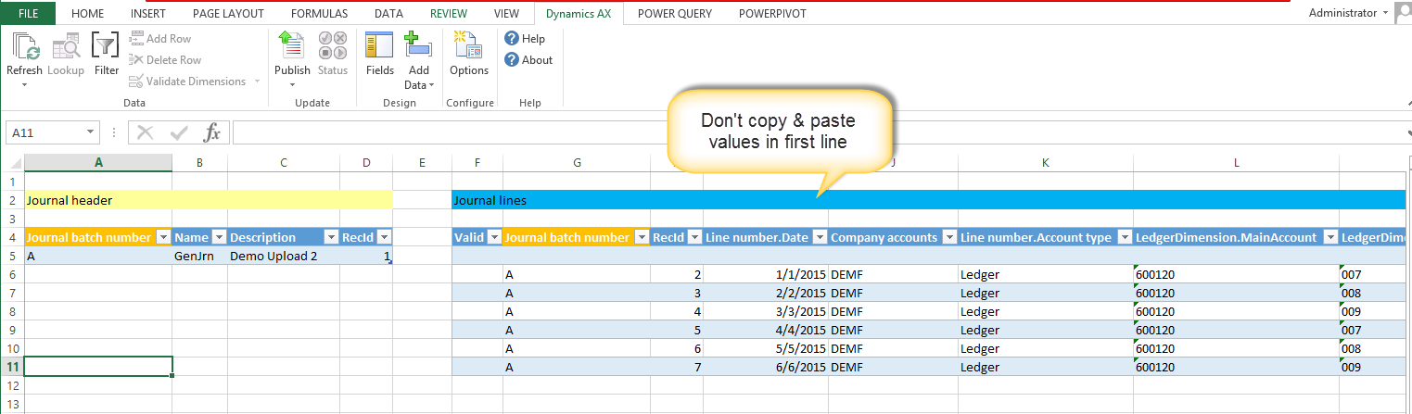Image resolution: width=1412 pixels, height=414 pixels.
Task: Click the Status icon
Action: (x=333, y=46)
